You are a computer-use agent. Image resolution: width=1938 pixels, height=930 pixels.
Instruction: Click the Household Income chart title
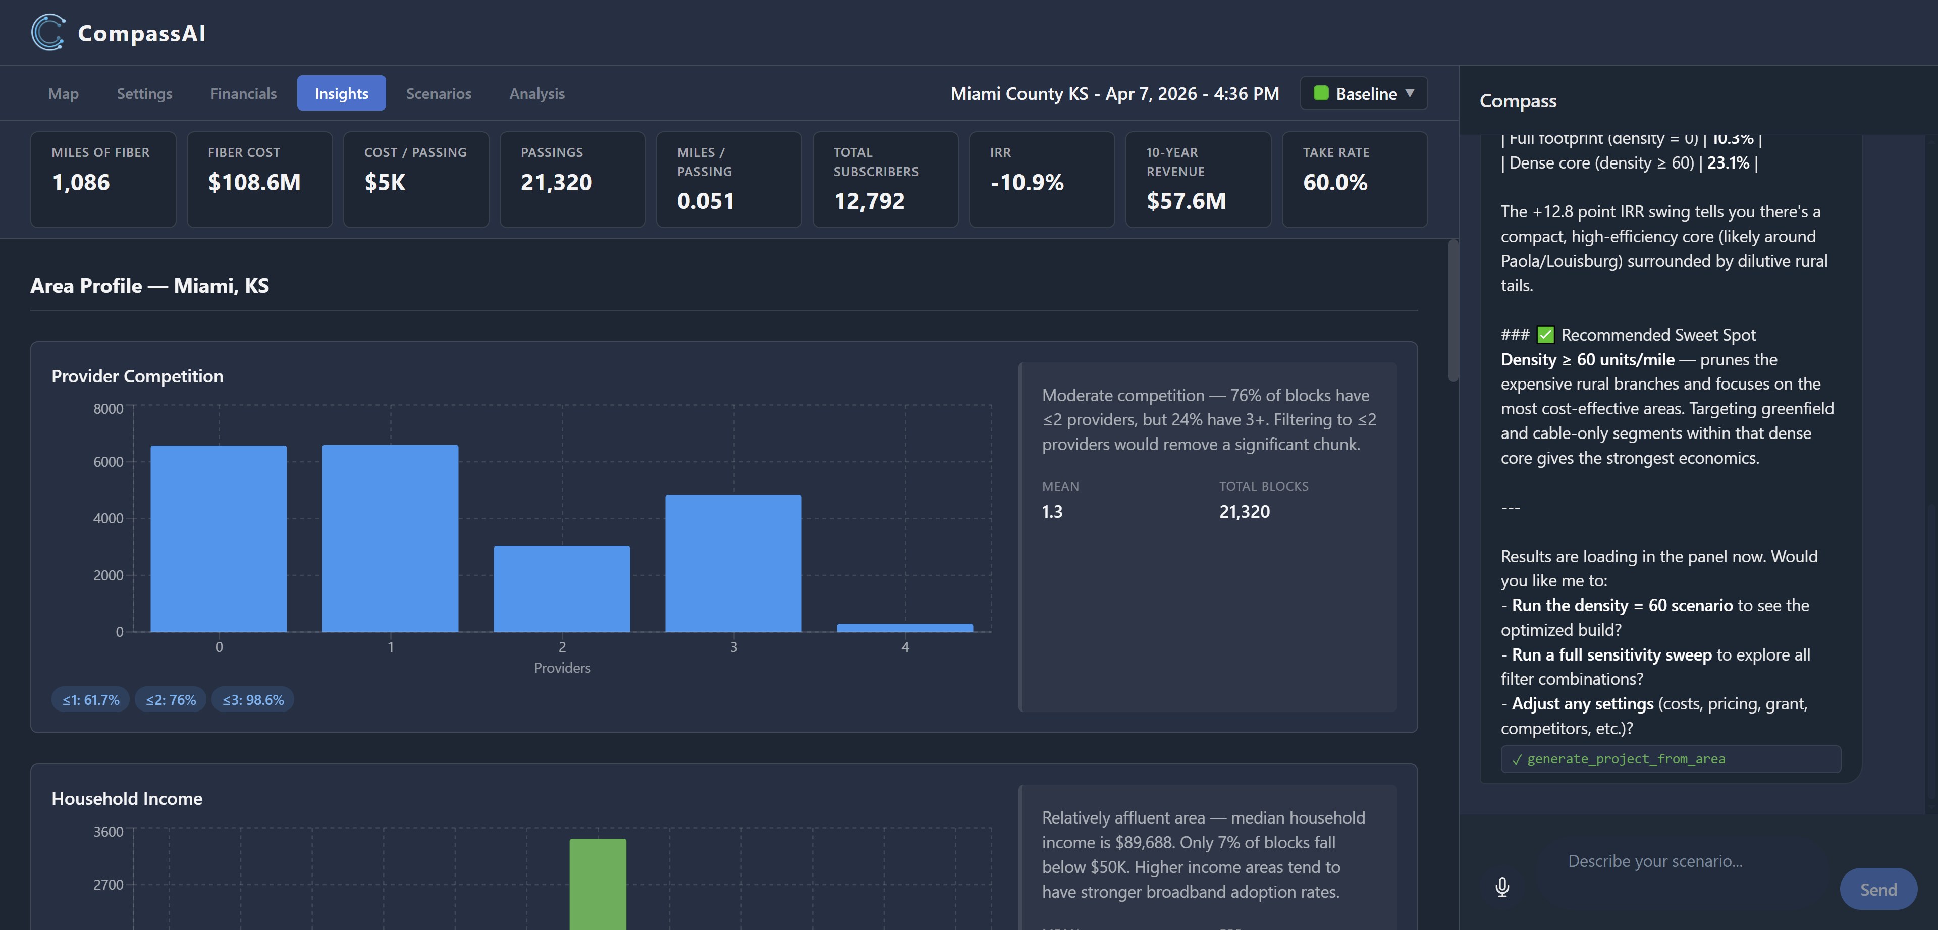126,798
